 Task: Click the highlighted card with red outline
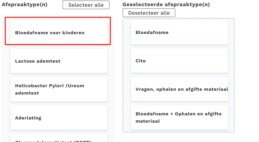58,31
